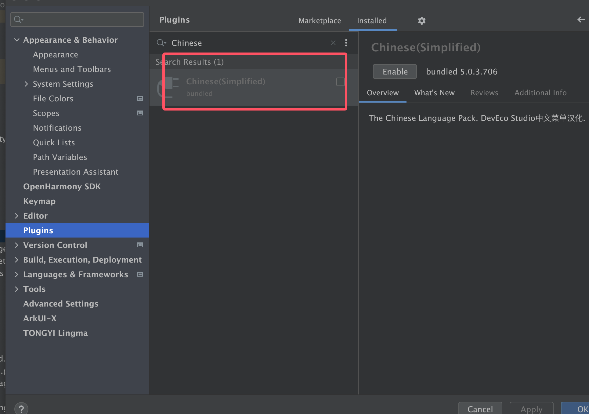Click the Enable button for Chinese(Simplified)
This screenshot has width=589, height=414.
[x=395, y=72]
